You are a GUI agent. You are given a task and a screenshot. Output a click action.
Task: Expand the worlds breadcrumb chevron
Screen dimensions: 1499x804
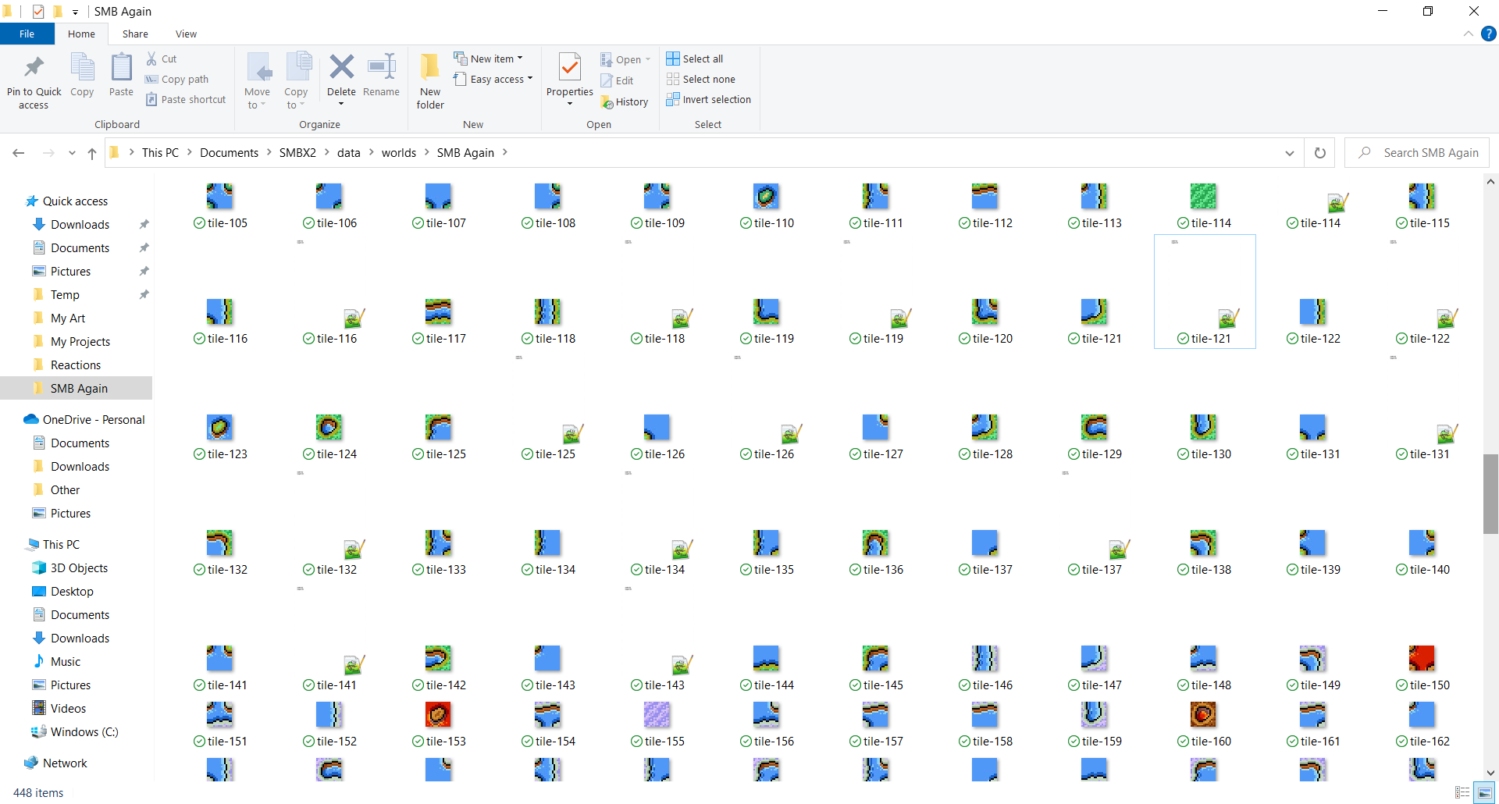point(427,152)
